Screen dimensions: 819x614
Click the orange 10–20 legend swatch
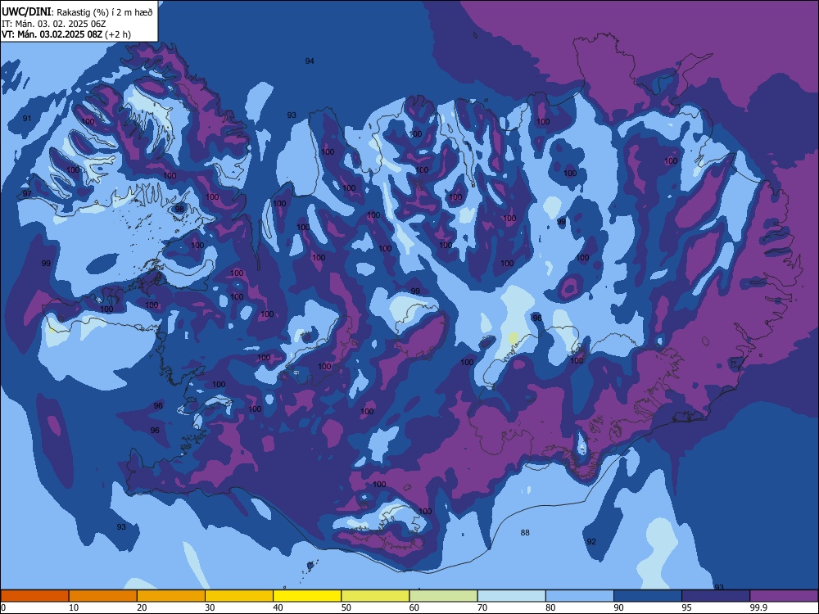click(x=103, y=596)
